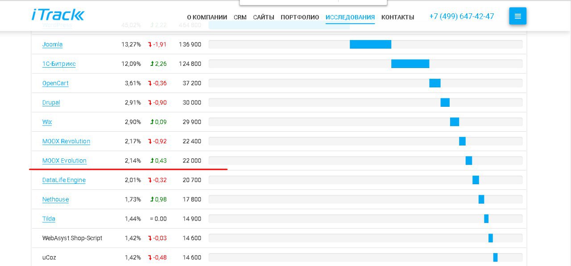Open the MODX Evolution link
Screen dimensions: 571x266
click(x=64, y=161)
